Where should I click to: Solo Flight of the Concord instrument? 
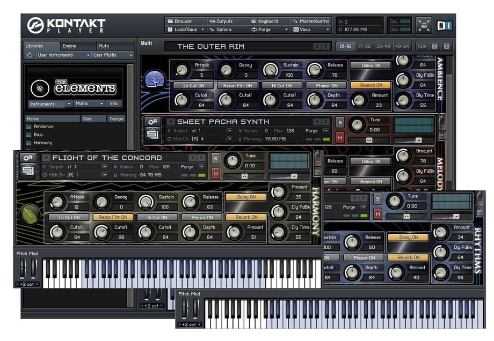click(215, 159)
